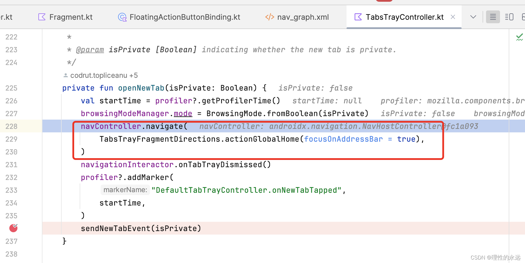Viewport: 525px width, 263px height.
Task: Click the author icon beside codrut.topliceanu annotation
Action: click(65, 75)
